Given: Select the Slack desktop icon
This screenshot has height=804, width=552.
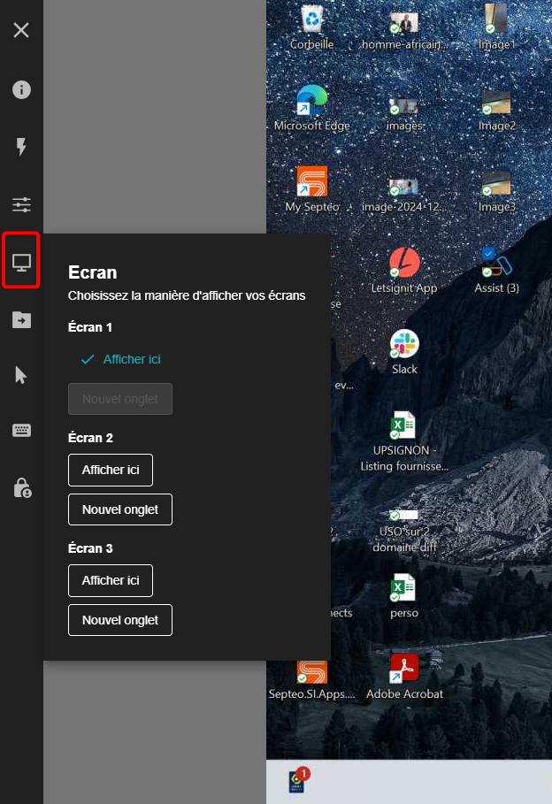Looking at the screenshot, I should click(404, 352).
